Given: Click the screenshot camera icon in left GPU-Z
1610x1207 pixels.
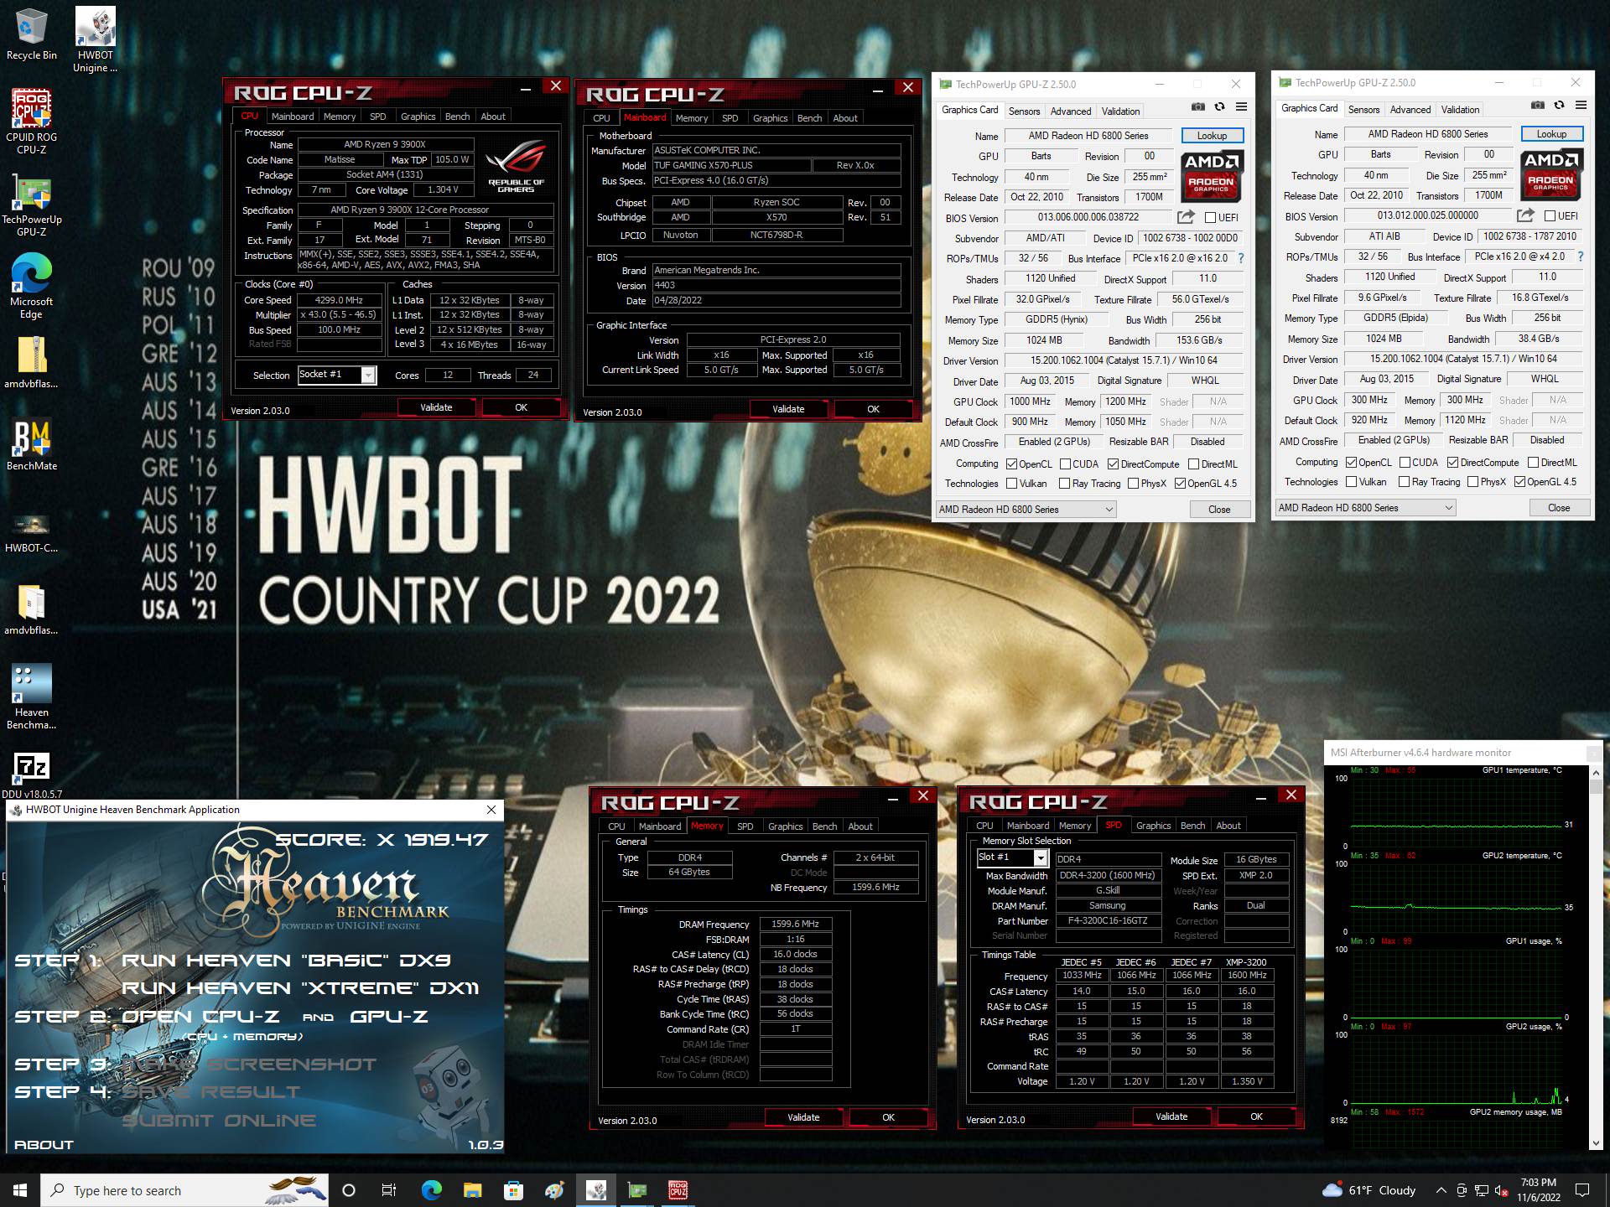Looking at the screenshot, I should tap(1198, 107).
